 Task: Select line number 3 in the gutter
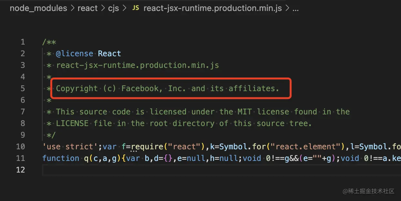pyautogui.click(x=23, y=65)
